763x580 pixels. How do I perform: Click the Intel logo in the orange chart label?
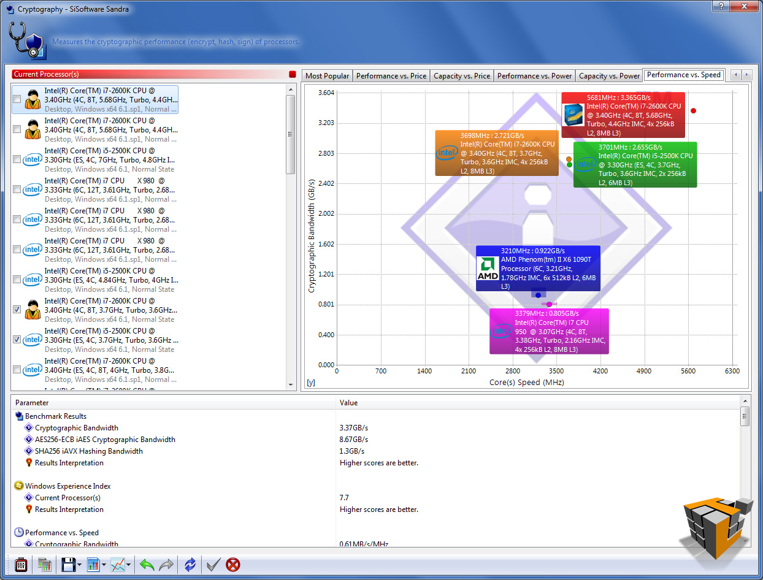click(x=447, y=153)
